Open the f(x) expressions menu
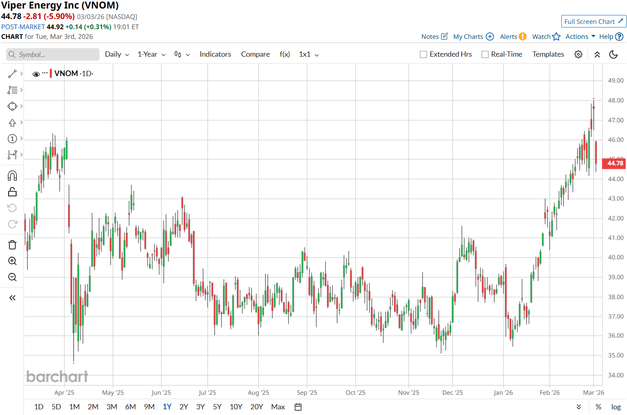Image resolution: width=627 pixels, height=415 pixels. click(285, 54)
